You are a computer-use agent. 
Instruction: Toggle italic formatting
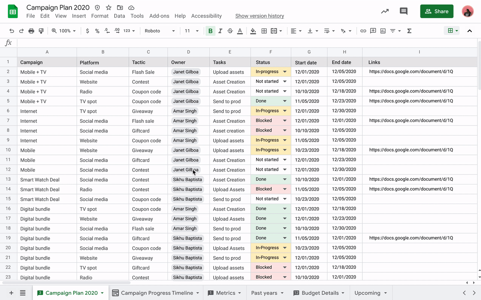(220, 30)
